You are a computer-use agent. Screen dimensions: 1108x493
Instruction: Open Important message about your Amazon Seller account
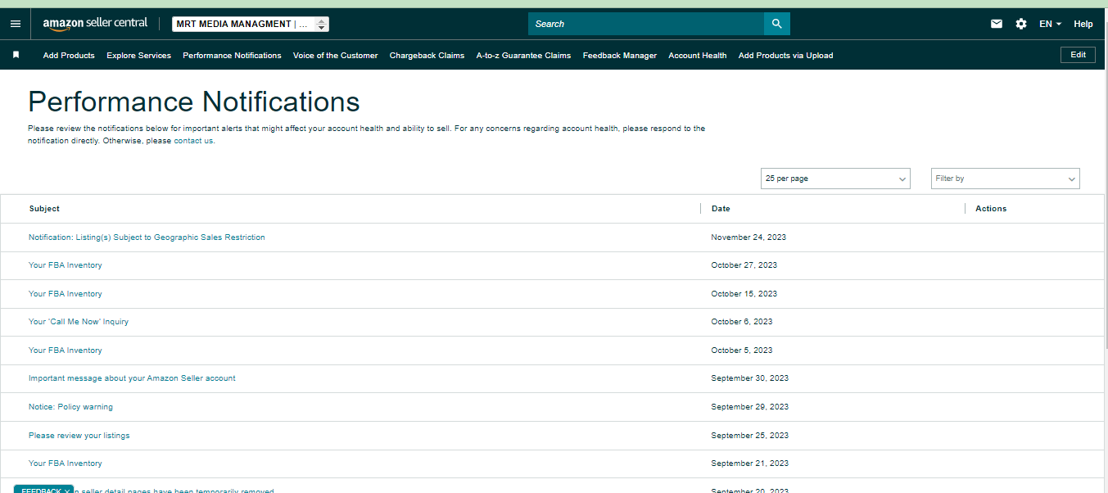click(x=132, y=378)
